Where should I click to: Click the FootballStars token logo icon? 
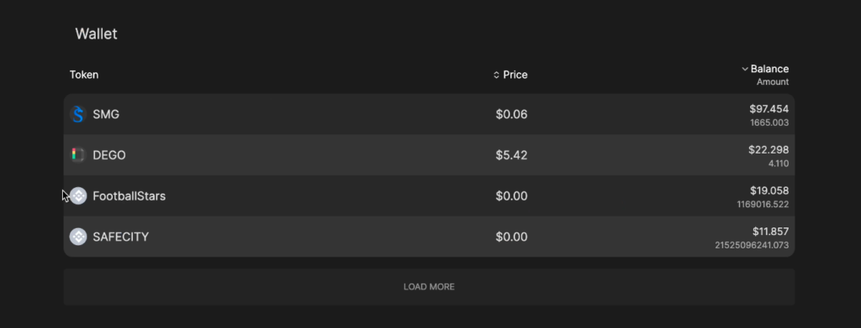[78, 196]
